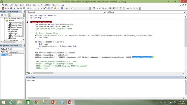Open the View menu
Viewport: 187px width, 105px height.
click(x=16, y=5)
